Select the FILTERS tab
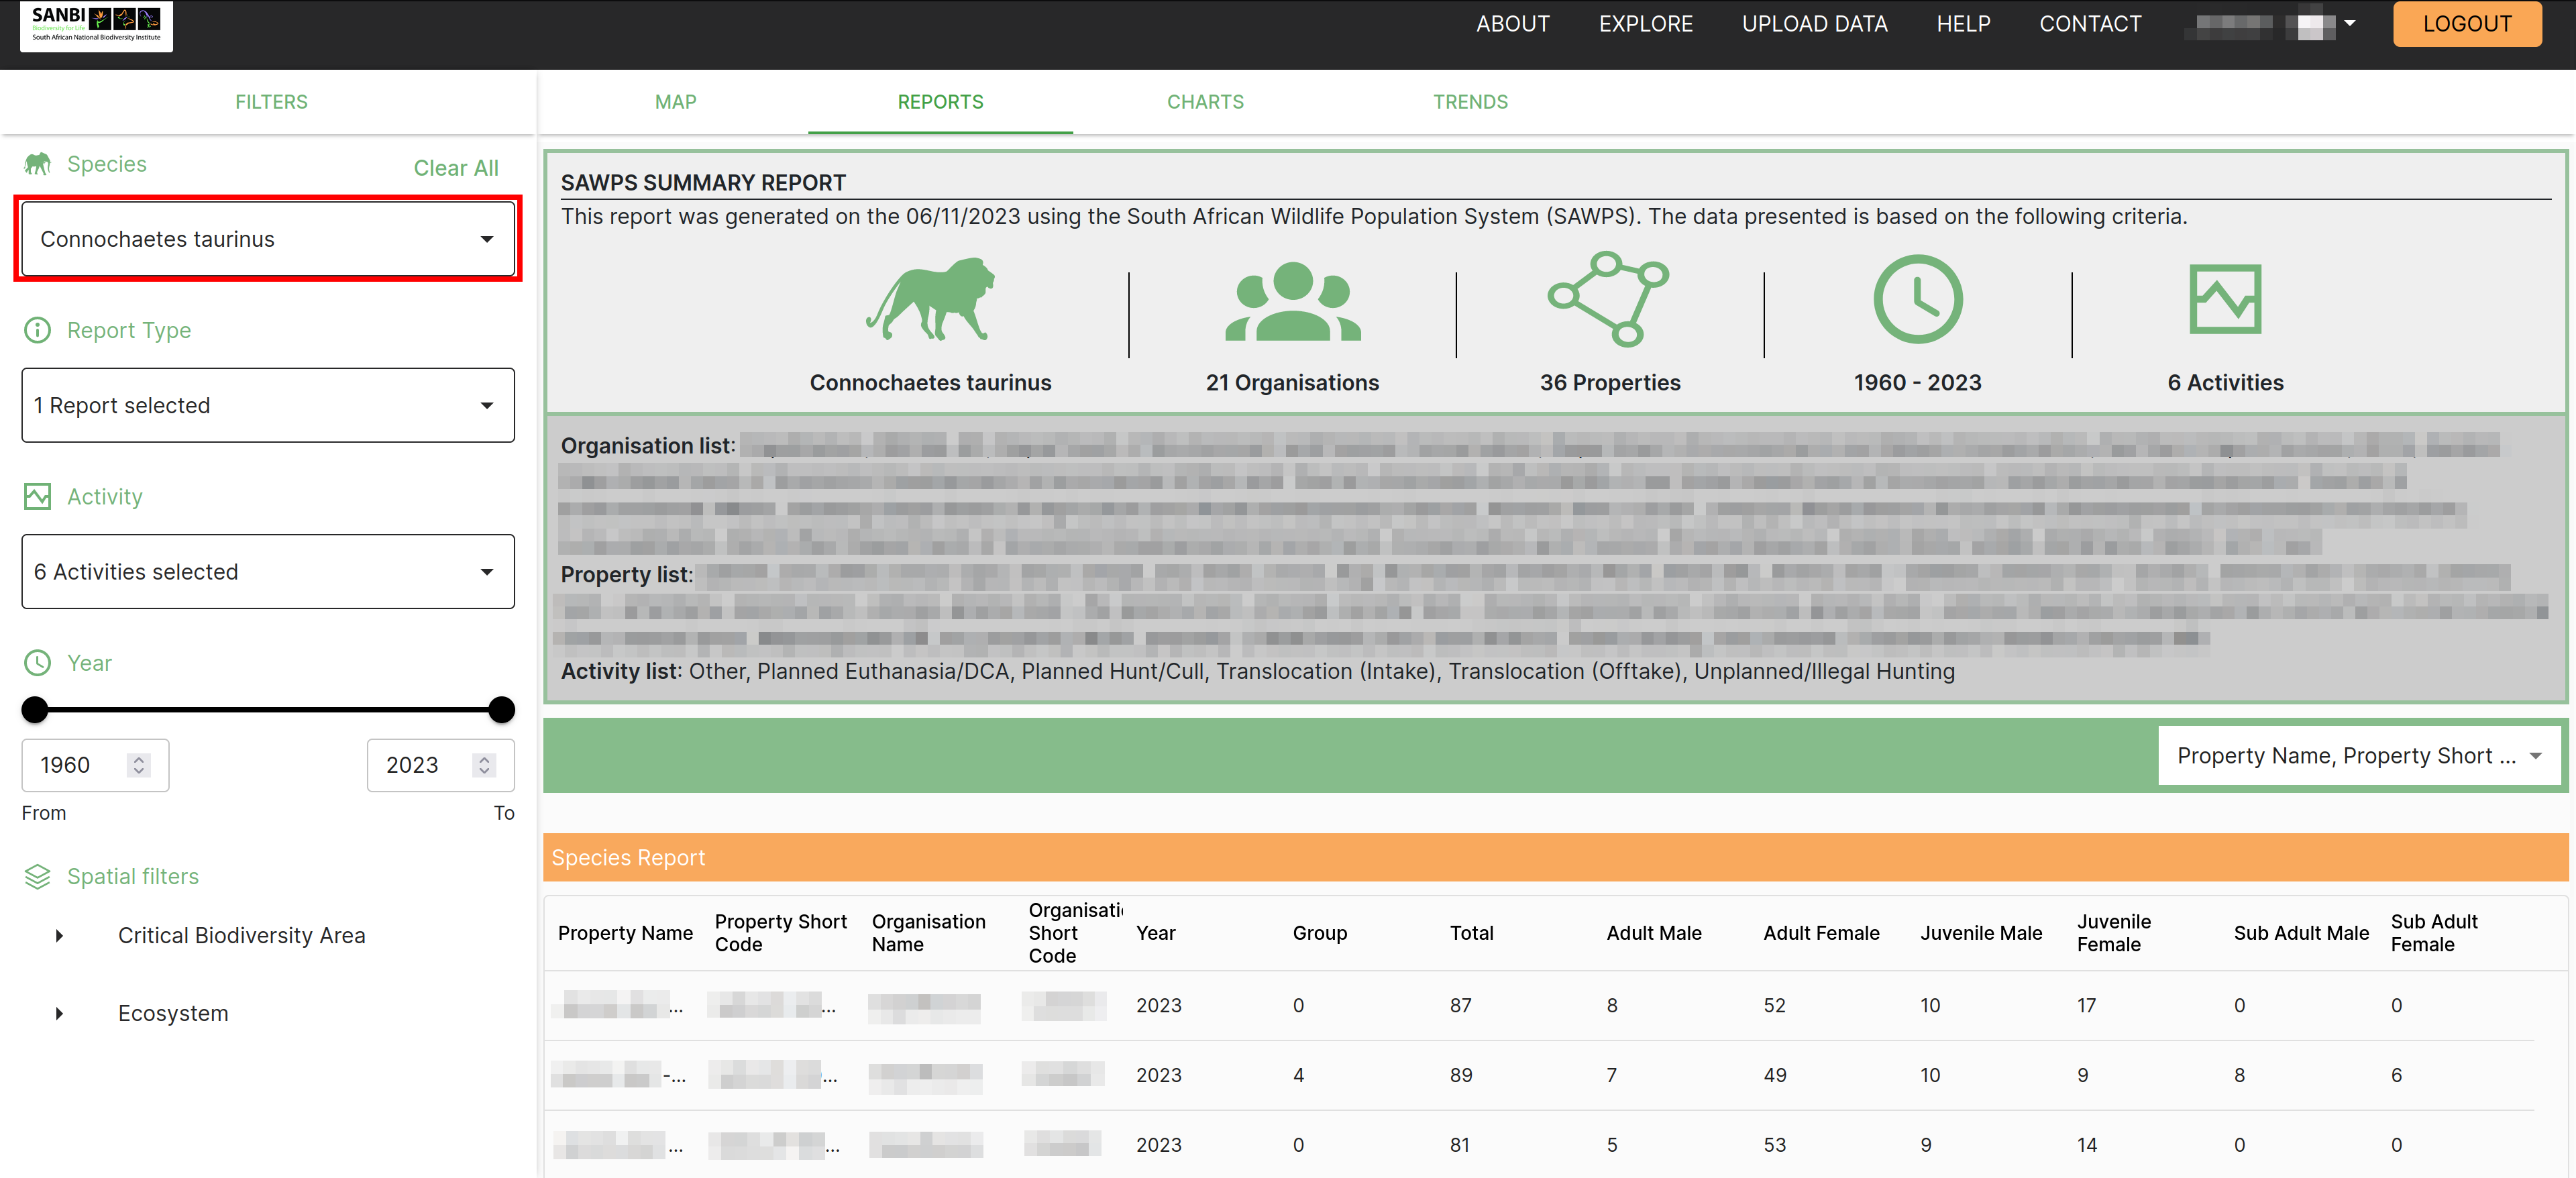Image resolution: width=2576 pixels, height=1178 pixels. tap(271, 102)
